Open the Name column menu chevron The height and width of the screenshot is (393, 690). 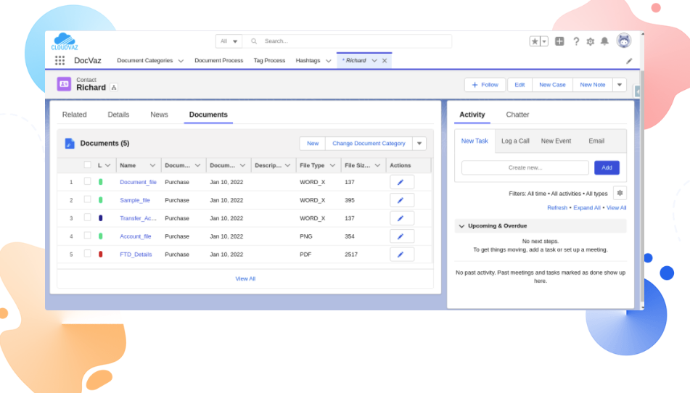click(x=152, y=165)
